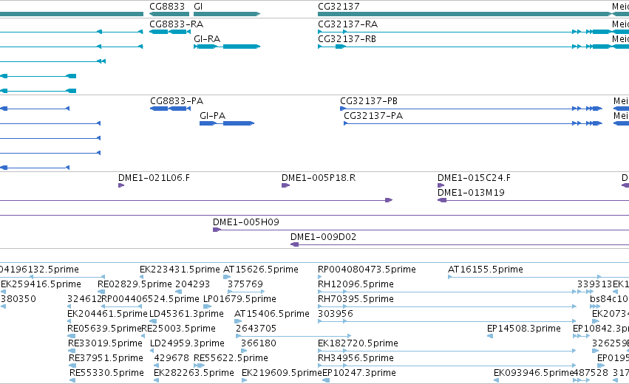Select the GI-RA transcript glyph
This screenshot has height=384, width=629.
pos(227,47)
